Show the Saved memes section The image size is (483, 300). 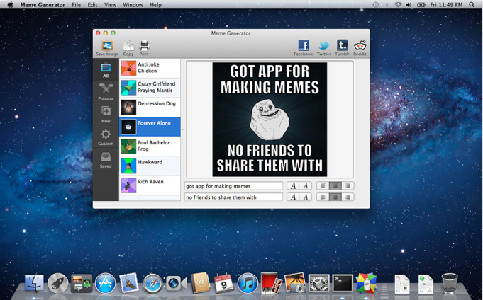[x=106, y=159]
